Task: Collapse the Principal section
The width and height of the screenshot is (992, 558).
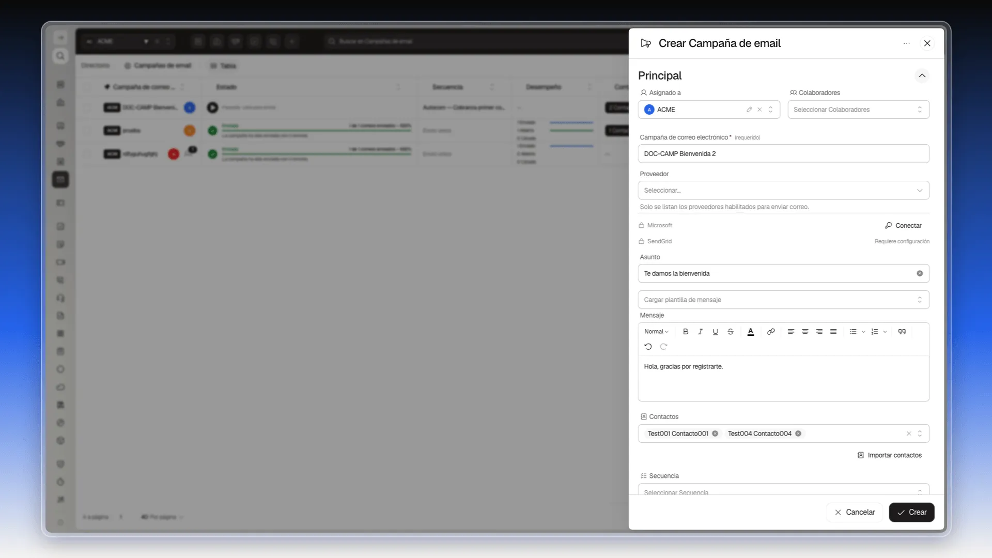Action: (x=922, y=75)
